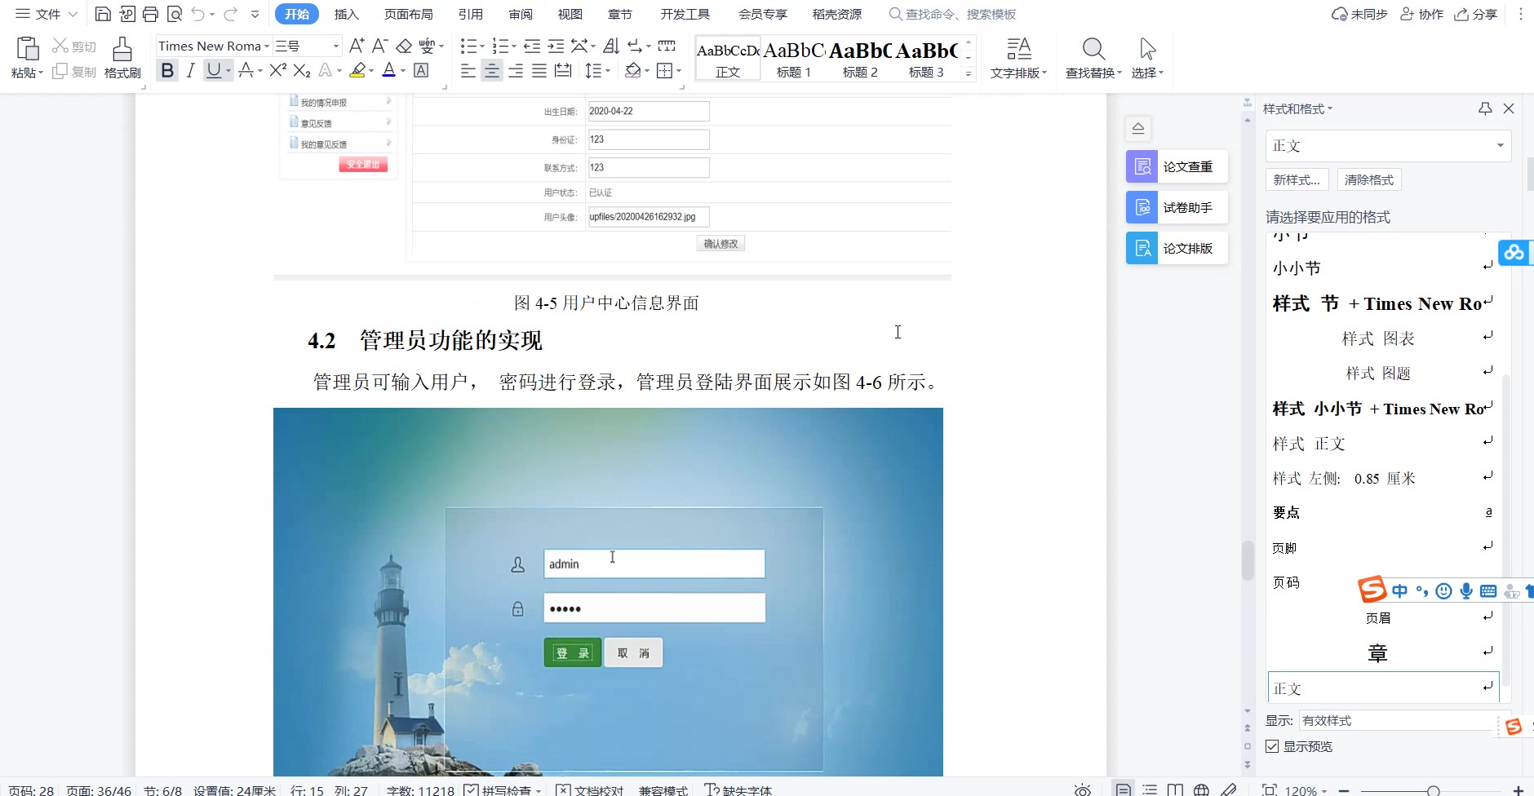
Task: Open Print Preview from quick access toolbar
Action: pyautogui.click(x=174, y=14)
